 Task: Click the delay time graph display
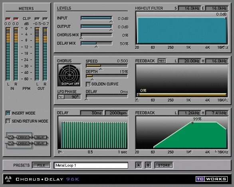(93, 133)
